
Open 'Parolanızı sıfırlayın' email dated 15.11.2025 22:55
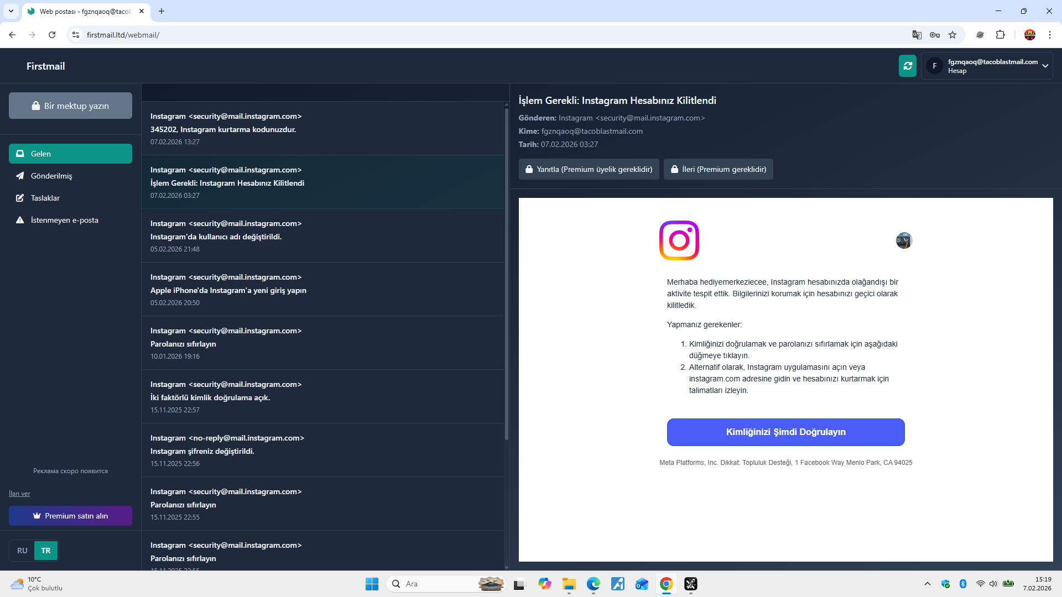pos(323,504)
